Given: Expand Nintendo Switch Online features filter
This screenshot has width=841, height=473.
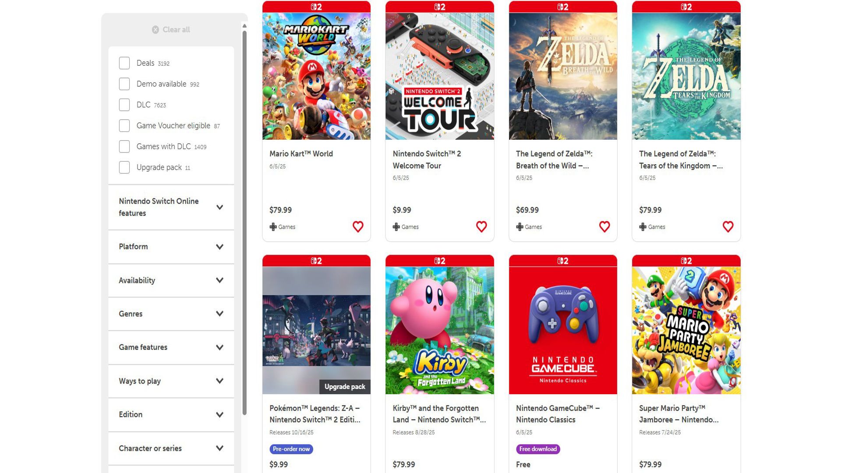Looking at the screenshot, I should click(x=171, y=207).
